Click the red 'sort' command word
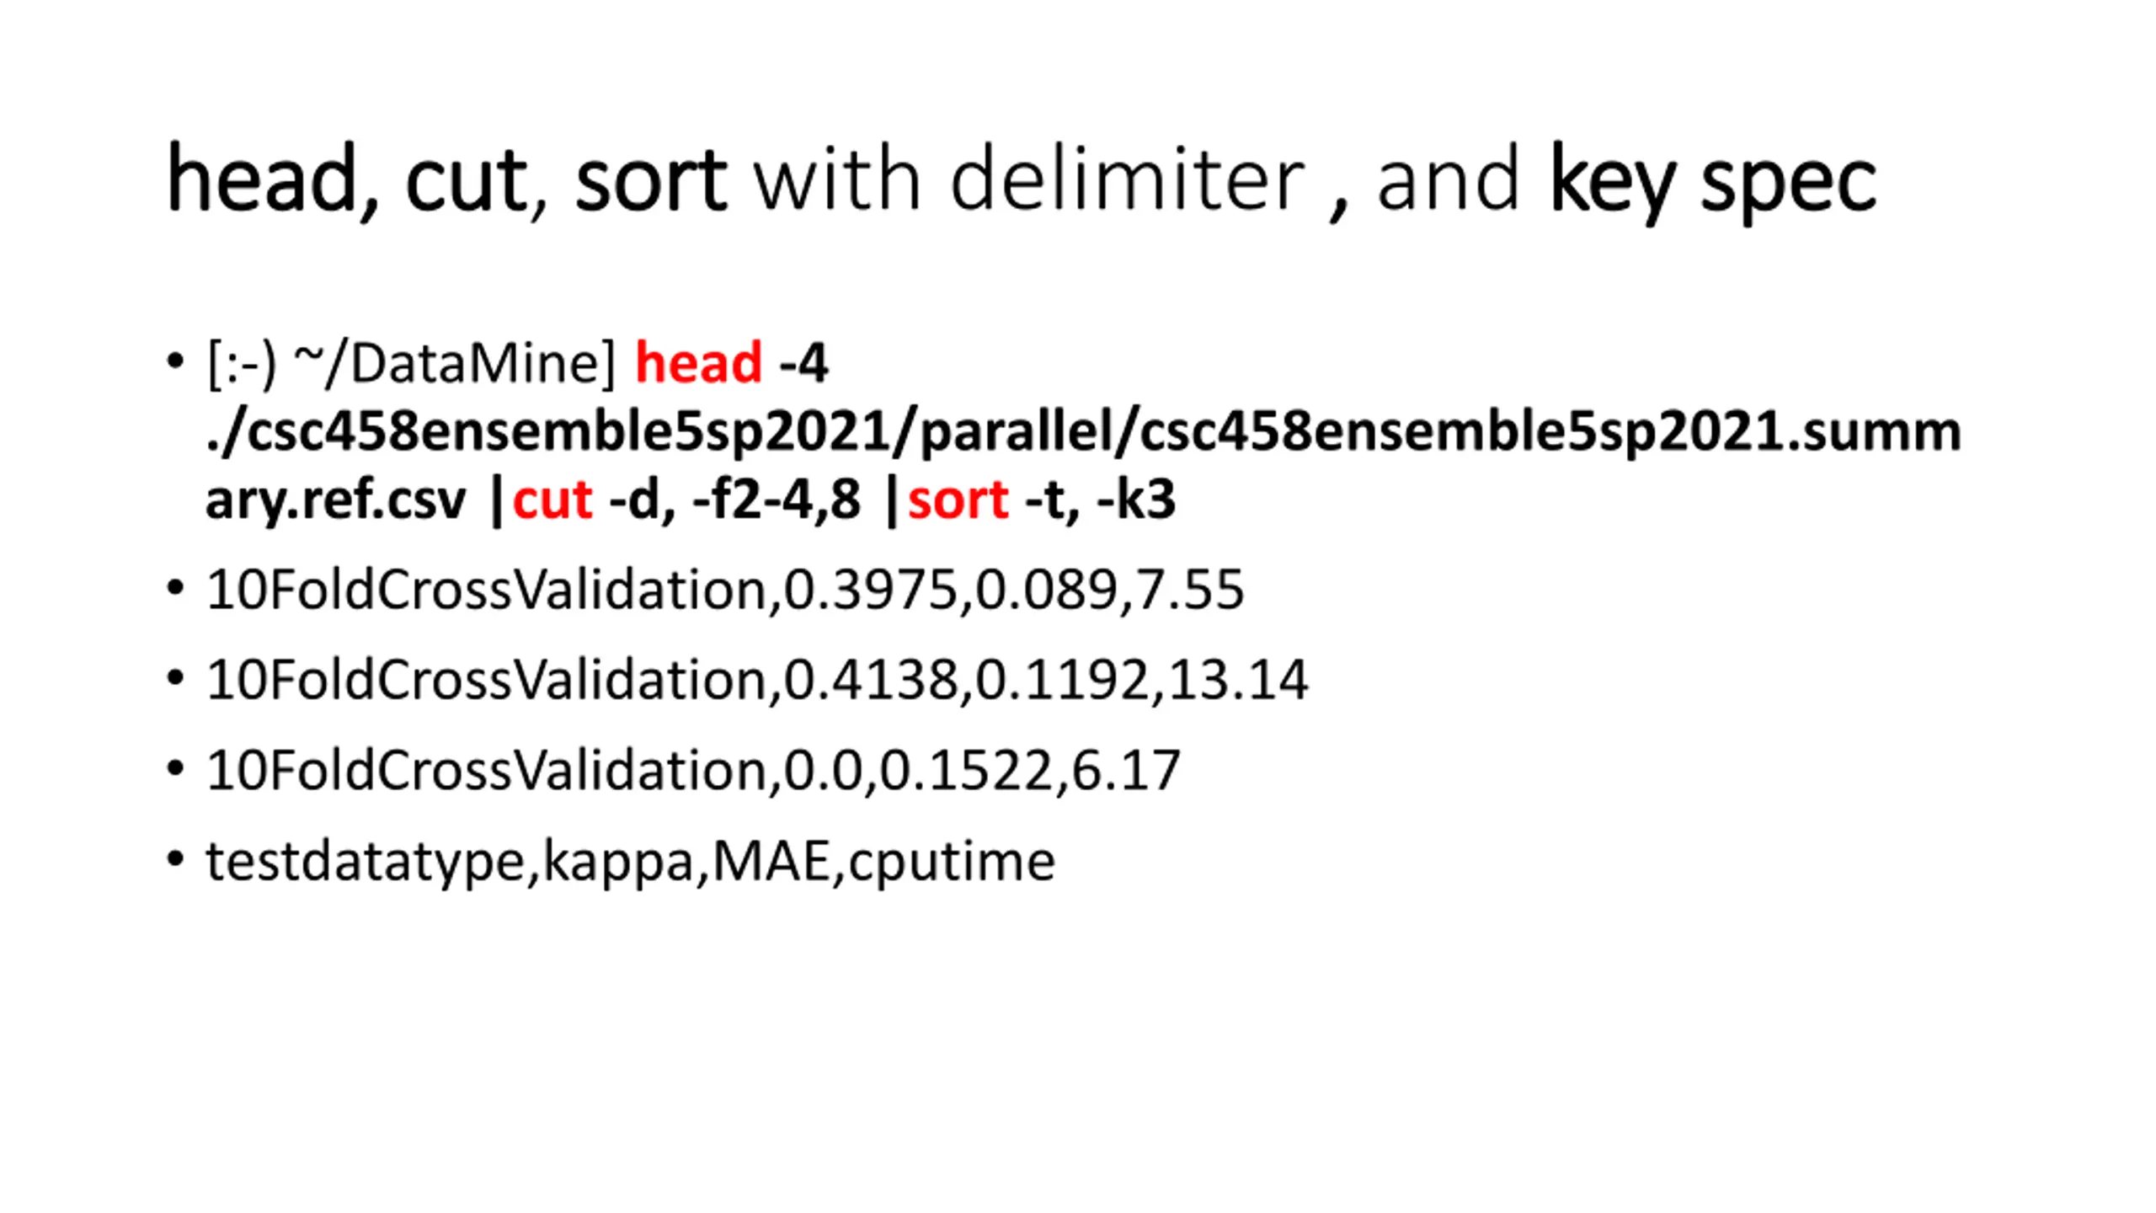Image resolution: width=2156 pixels, height=1213 pixels. (x=958, y=500)
